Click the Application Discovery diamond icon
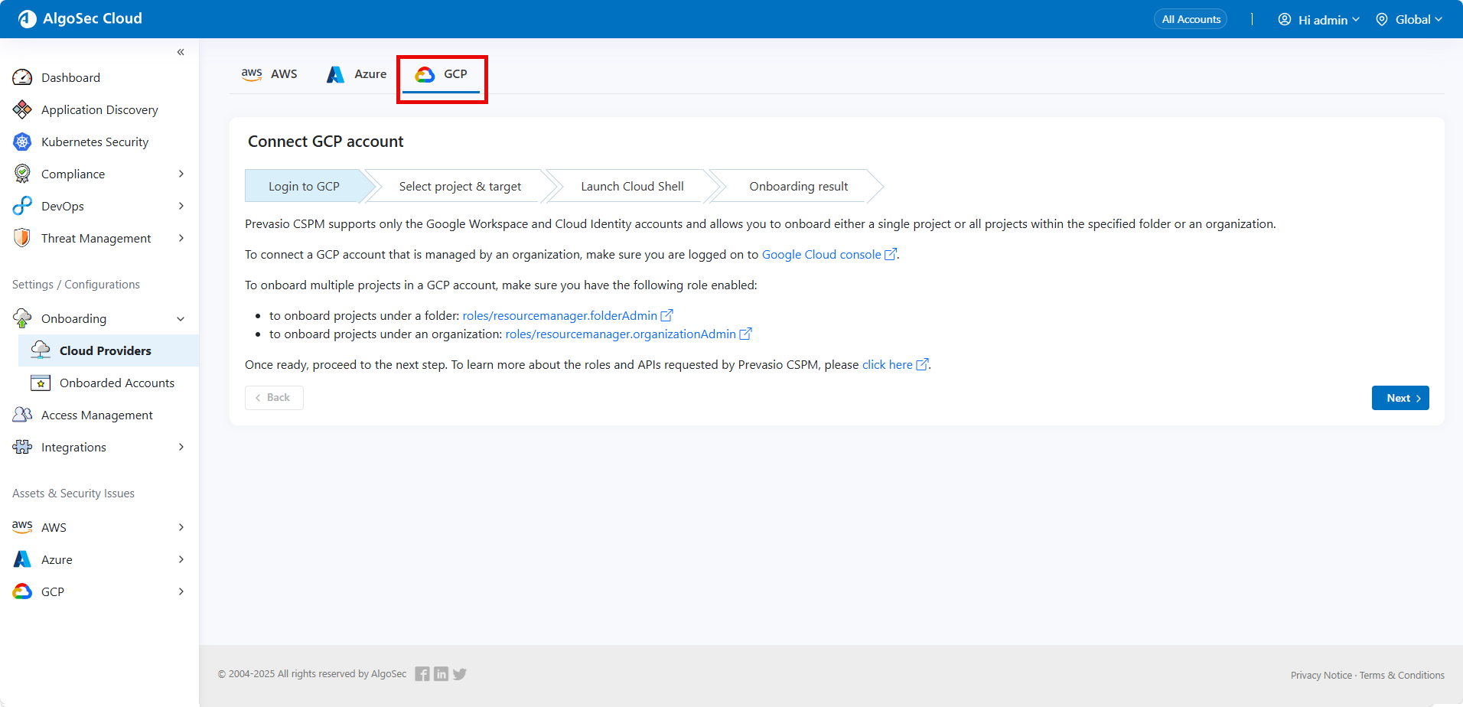 22,109
